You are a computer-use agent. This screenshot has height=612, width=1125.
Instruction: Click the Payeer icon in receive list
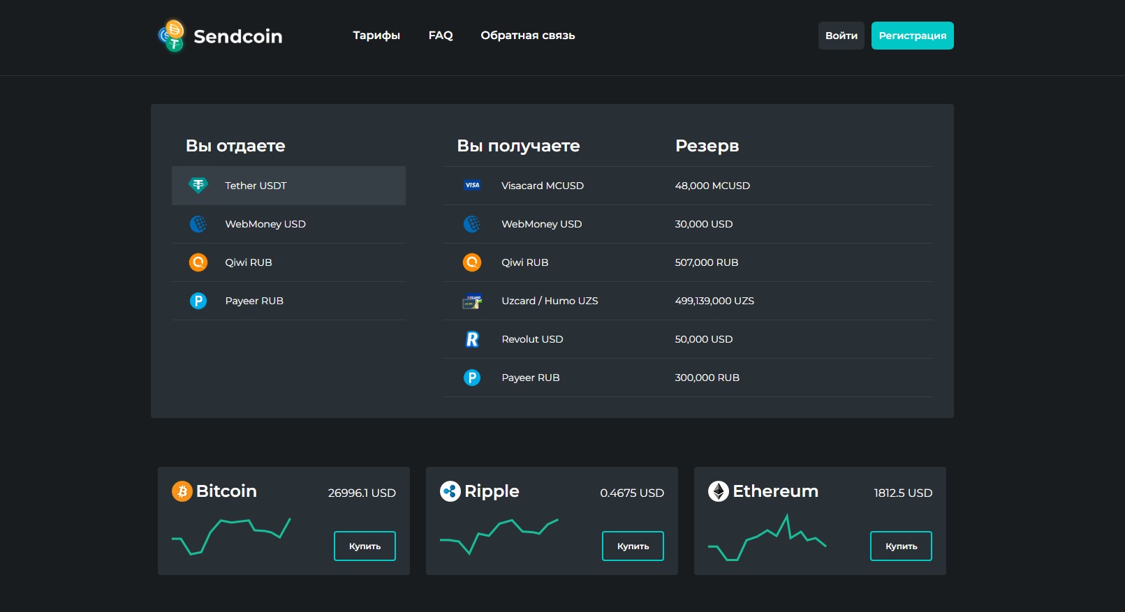tap(472, 378)
